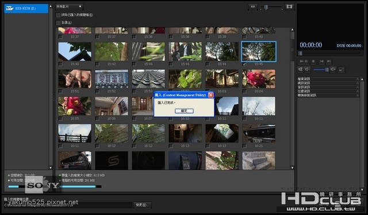Image resolution: width=368 pixels, height=215 pixels.
Task: Click the stop button in the preview panel
Action: (313, 61)
